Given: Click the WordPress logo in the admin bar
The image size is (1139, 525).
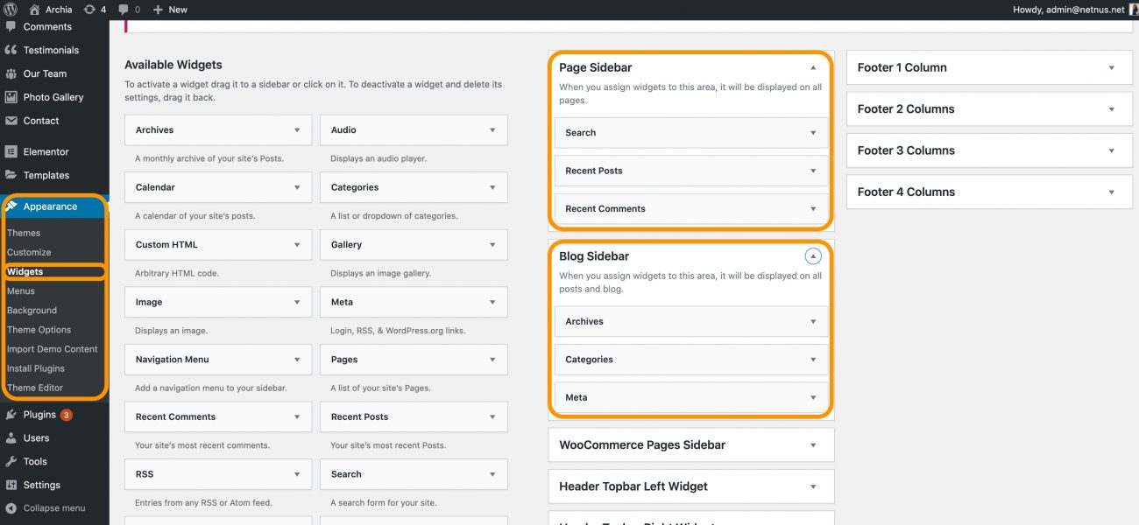Looking at the screenshot, I should 10,10.
